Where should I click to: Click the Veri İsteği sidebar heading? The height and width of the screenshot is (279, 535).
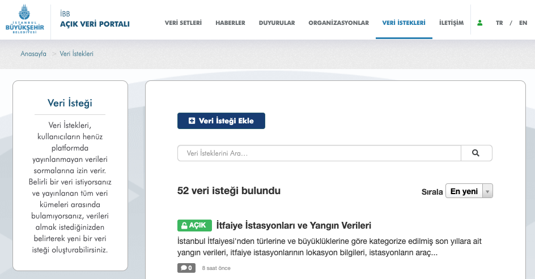[x=70, y=103]
